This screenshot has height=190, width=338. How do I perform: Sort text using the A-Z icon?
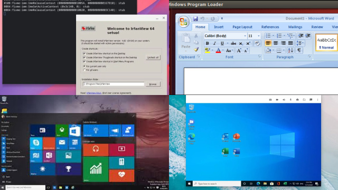(x=290, y=51)
